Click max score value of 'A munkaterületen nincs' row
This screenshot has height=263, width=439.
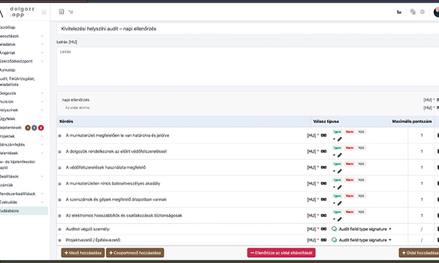421,183
